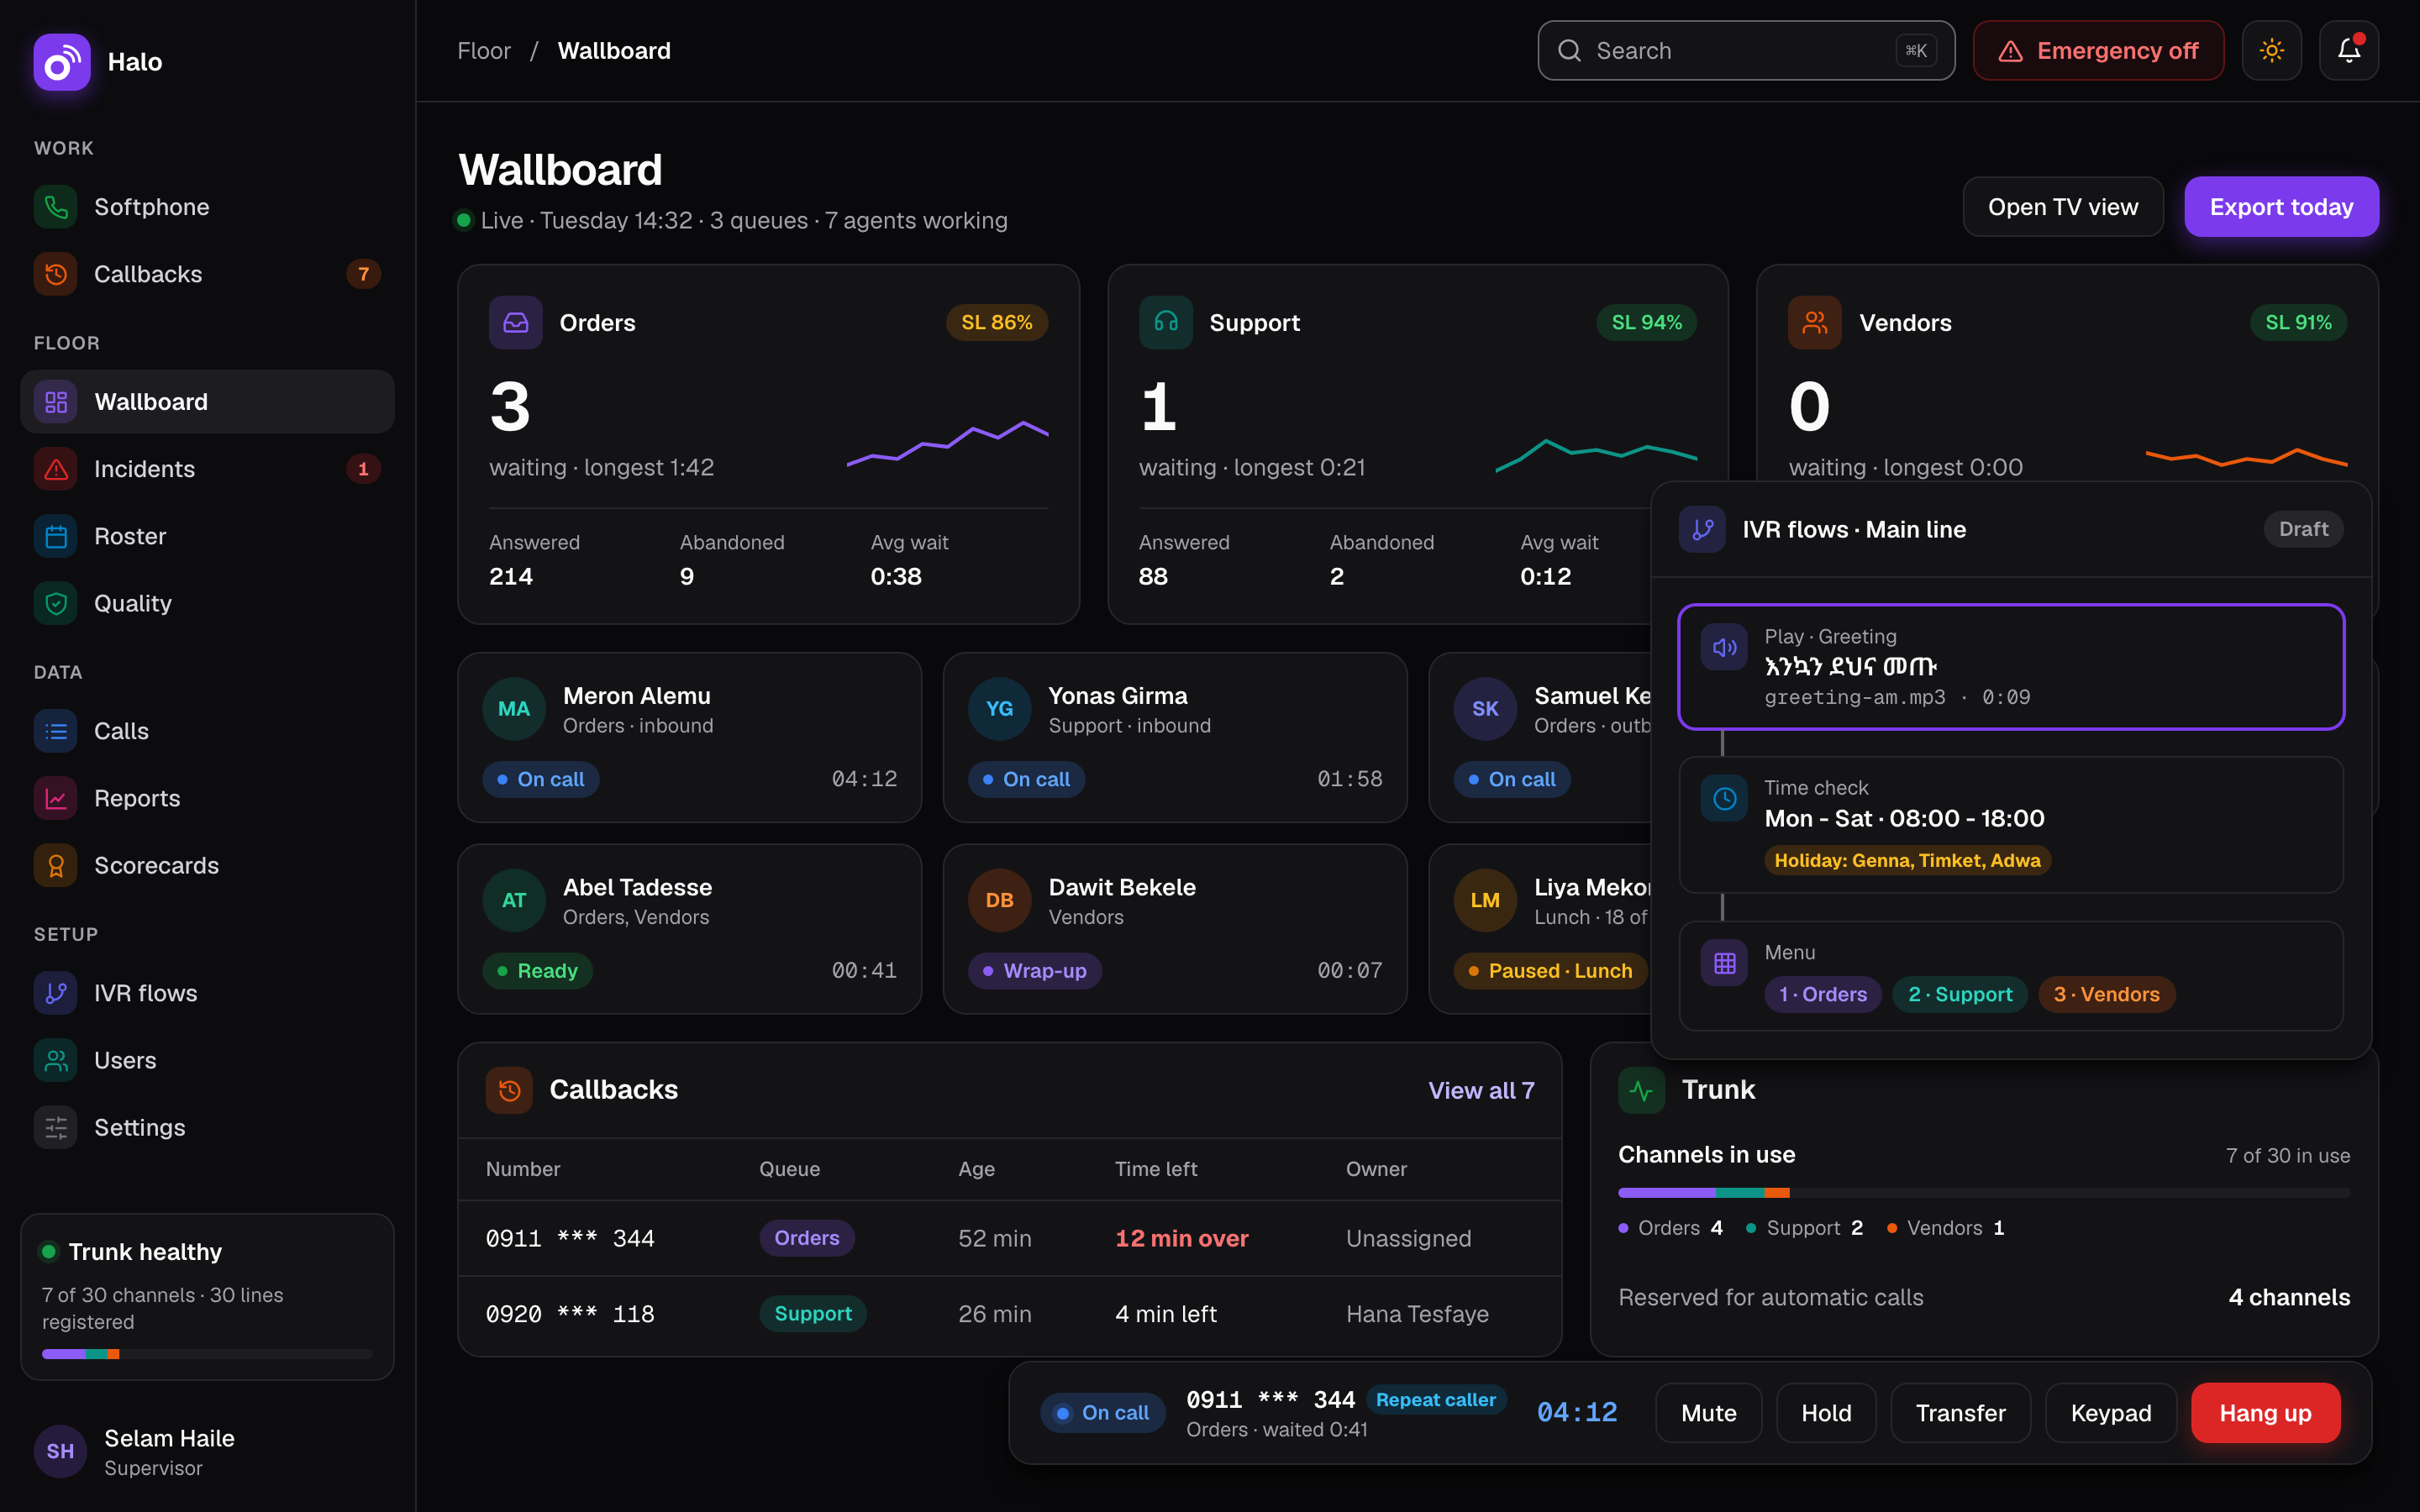Click the 0920 *** 118 callback number
Screen dimensions: 2420x1512
pos(570,1314)
